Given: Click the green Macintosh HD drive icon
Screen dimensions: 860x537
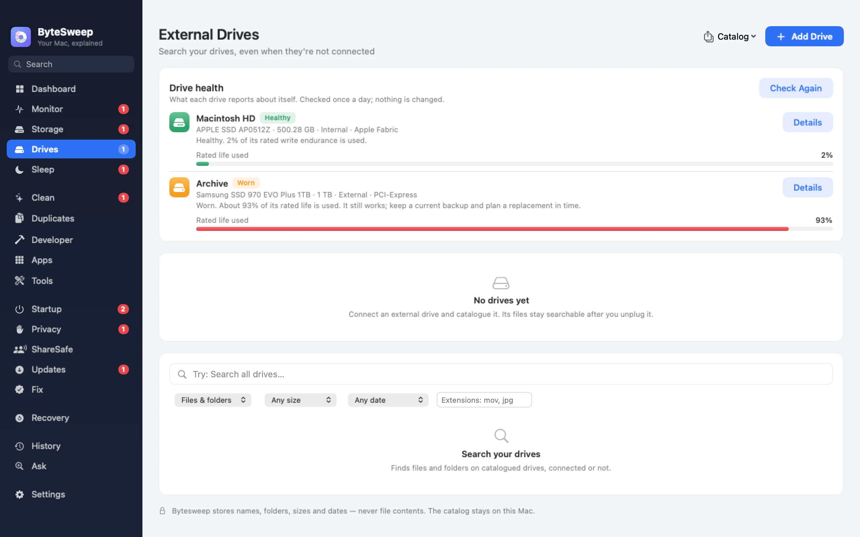Looking at the screenshot, I should click(x=179, y=122).
